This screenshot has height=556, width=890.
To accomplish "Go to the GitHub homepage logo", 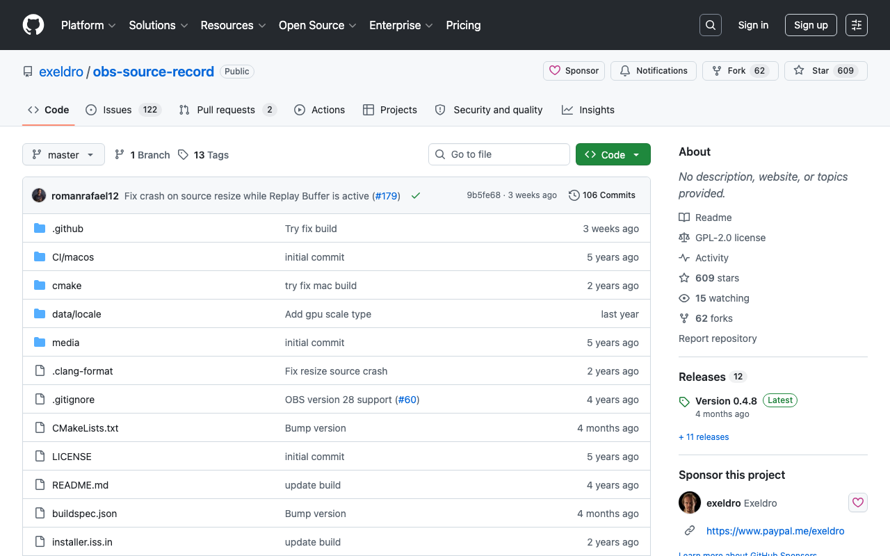I will point(33,25).
